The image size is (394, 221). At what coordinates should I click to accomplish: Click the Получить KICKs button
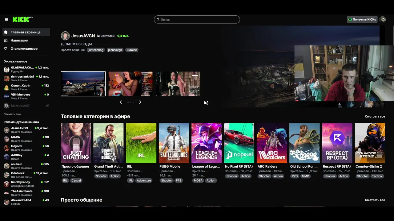tap(362, 19)
